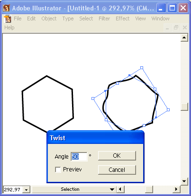Click the vertical scrollbar thumb
Image resolution: width=191 pixels, height=196 pixels.
(184, 107)
